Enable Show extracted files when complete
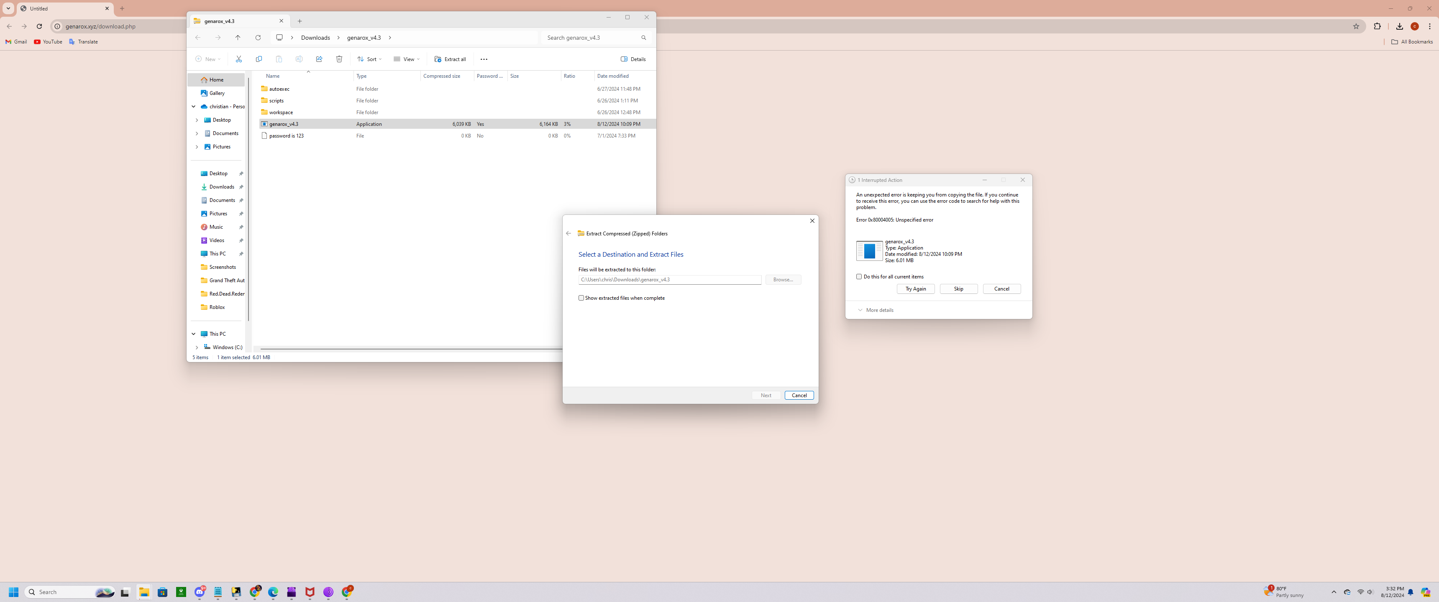This screenshot has width=1439, height=602. click(x=581, y=298)
